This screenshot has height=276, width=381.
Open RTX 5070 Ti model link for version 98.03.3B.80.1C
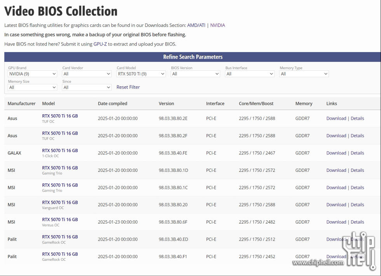pyautogui.click(x=60, y=185)
